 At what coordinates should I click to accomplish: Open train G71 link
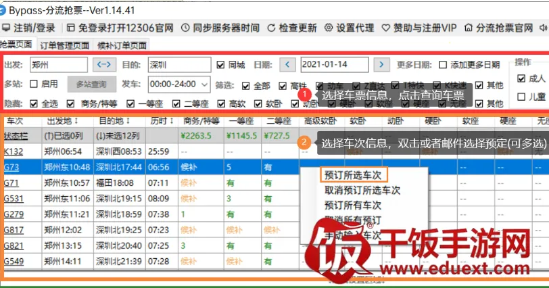11,183
